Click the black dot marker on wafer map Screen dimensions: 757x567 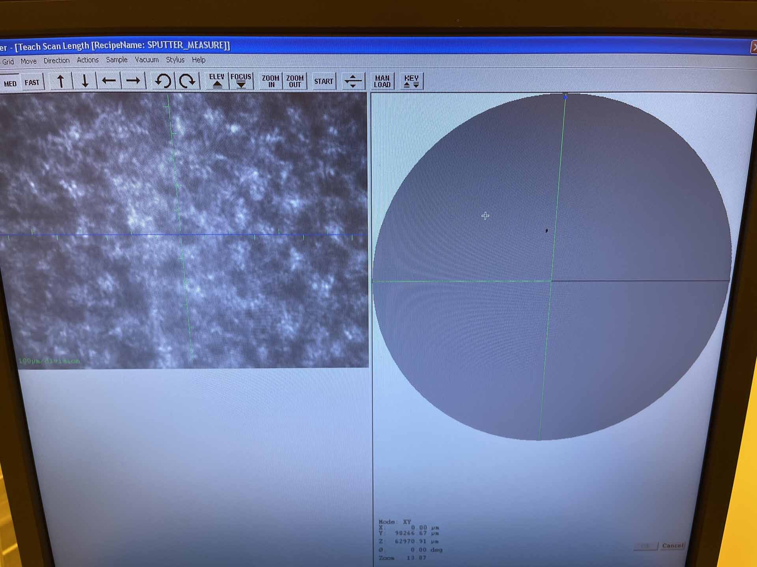546,231
